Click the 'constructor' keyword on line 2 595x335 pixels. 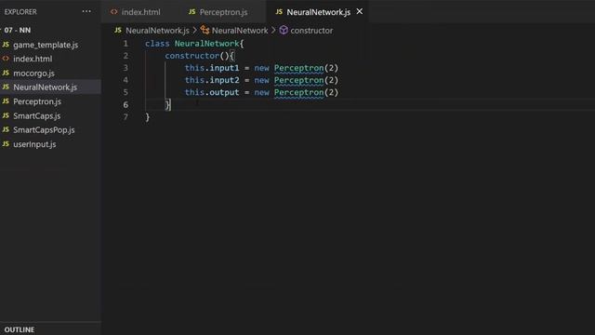click(192, 56)
